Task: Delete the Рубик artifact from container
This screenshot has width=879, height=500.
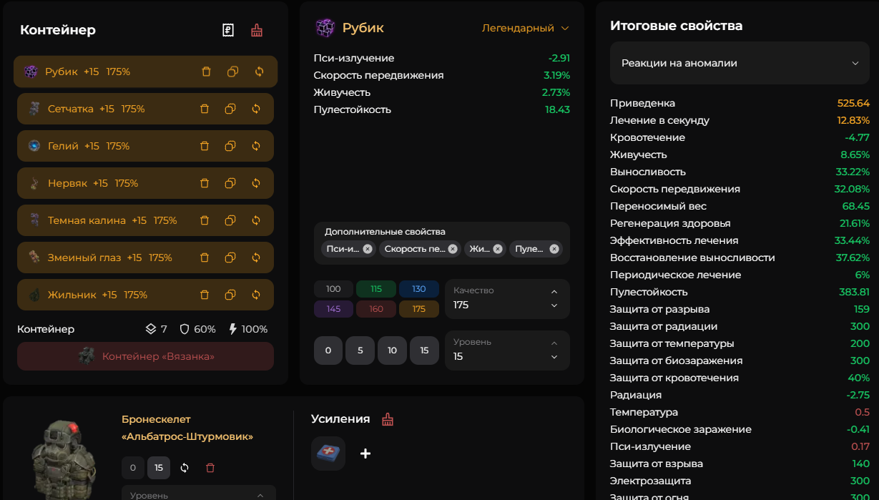Action: (x=206, y=72)
